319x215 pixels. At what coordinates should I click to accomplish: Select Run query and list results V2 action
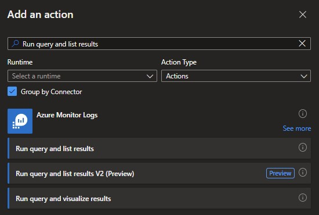tap(159, 173)
